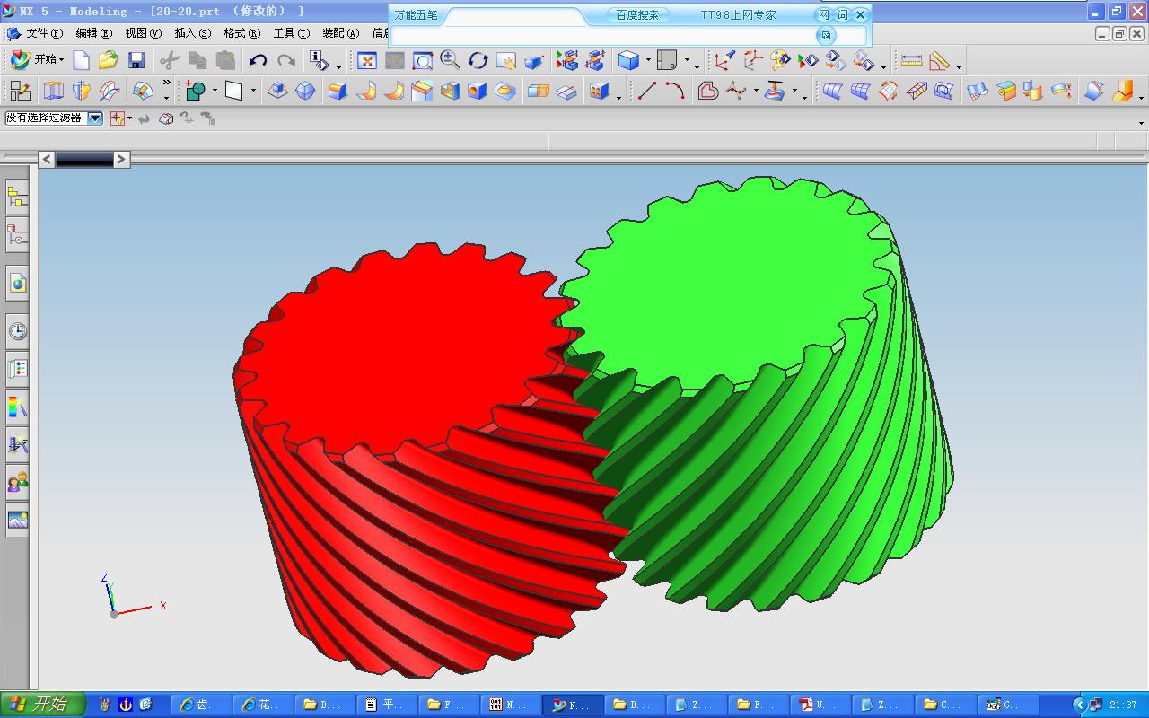Click the Undo arrow icon
1149x718 pixels.
[258, 60]
